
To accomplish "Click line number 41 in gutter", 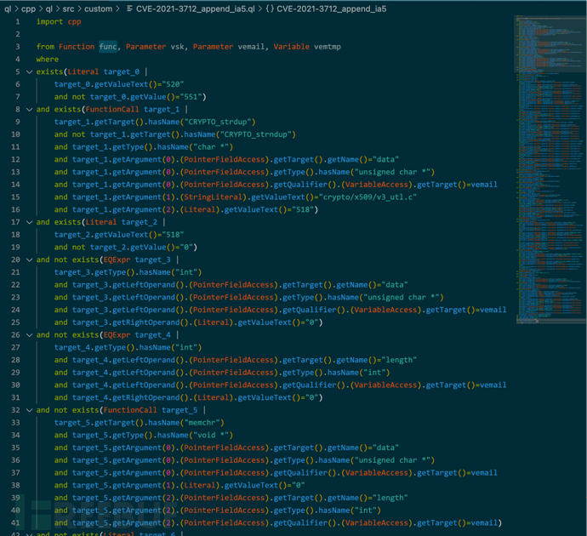I will tap(15, 523).
